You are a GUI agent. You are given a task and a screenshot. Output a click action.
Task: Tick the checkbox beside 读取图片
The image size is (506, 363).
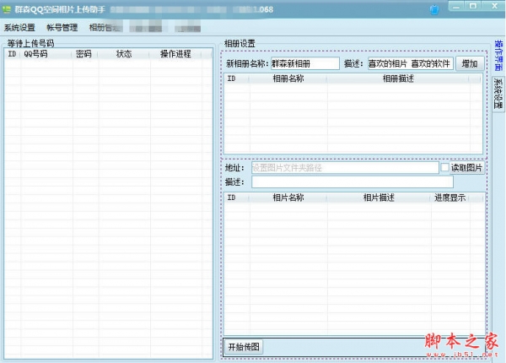pyautogui.click(x=444, y=167)
